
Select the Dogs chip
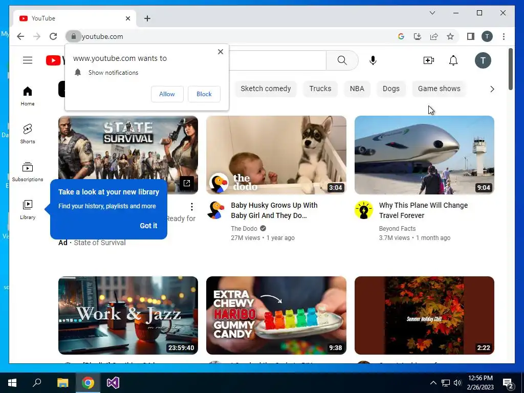tap(391, 89)
